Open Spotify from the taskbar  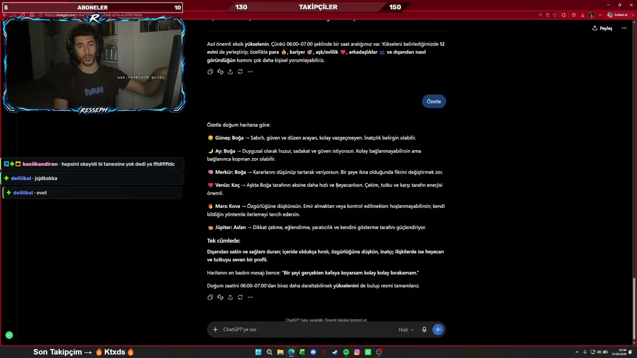tap(346, 352)
